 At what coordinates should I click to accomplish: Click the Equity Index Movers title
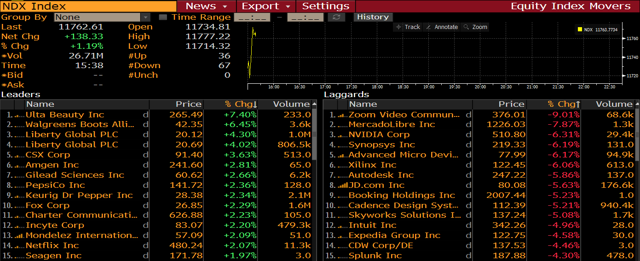click(571, 6)
